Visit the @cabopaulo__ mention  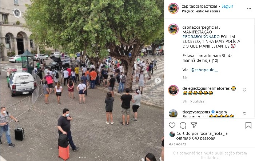click(x=204, y=70)
